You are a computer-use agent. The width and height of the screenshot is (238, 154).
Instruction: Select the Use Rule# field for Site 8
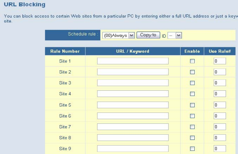219,137
